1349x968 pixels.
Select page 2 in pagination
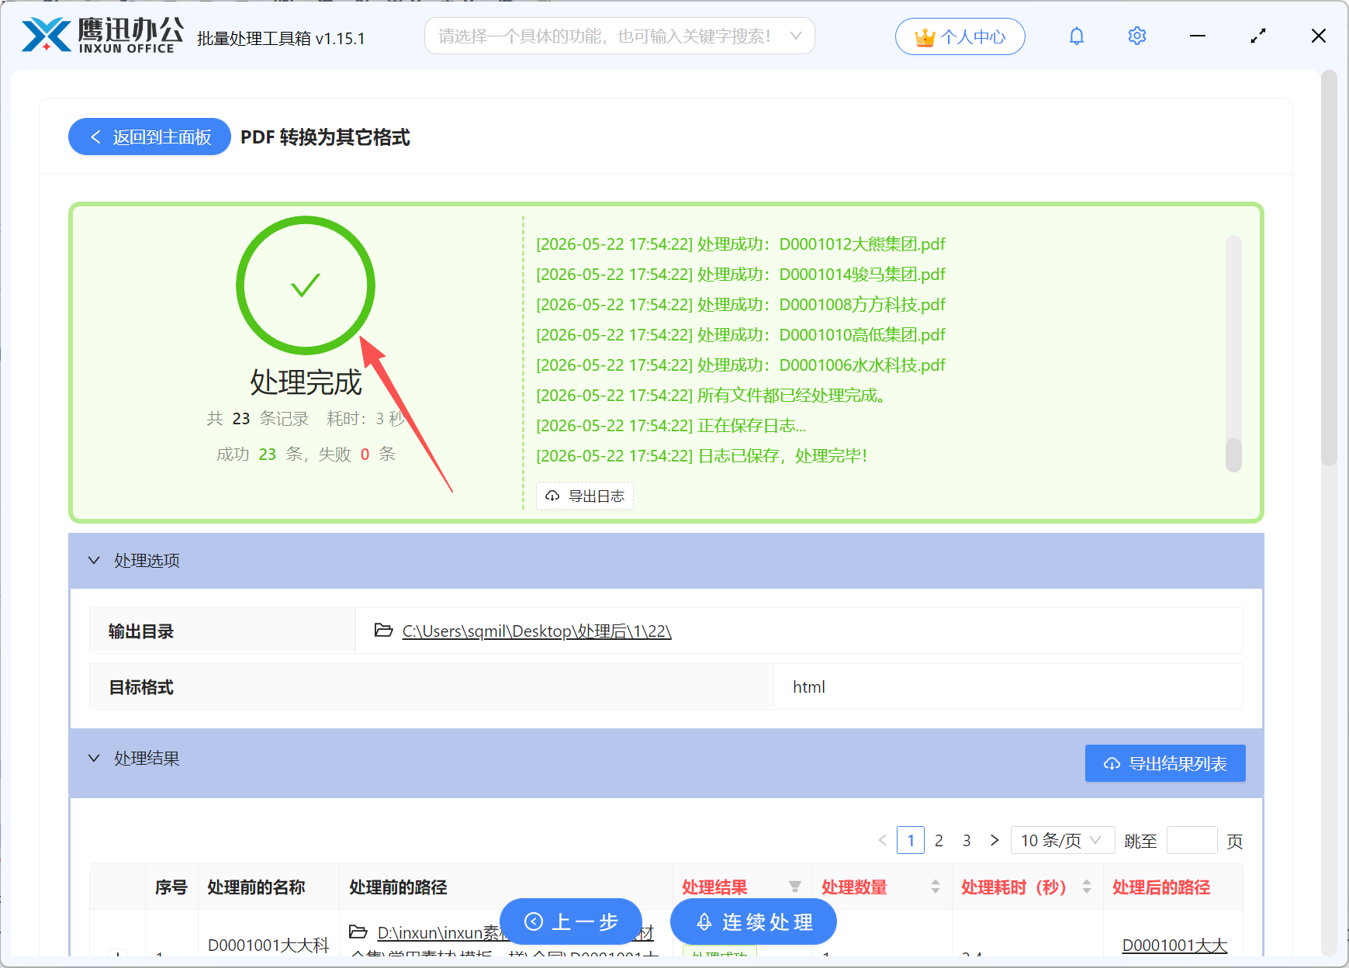[939, 840]
